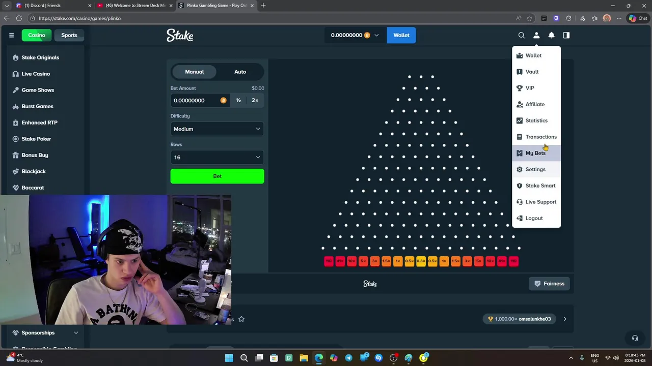Open Stake Smart from the user menu
652x366 pixels.
tap(536, 186)
